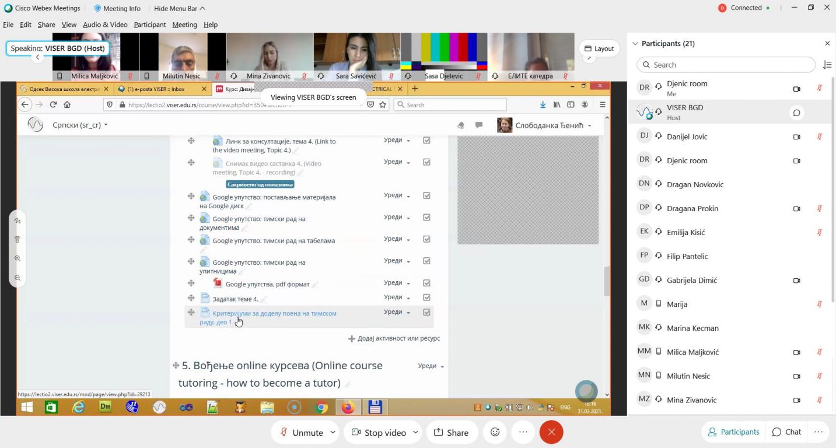Click the more options ellipsis button
The width and height of the screenshot is (836, 448).
[x=523, y=432]
